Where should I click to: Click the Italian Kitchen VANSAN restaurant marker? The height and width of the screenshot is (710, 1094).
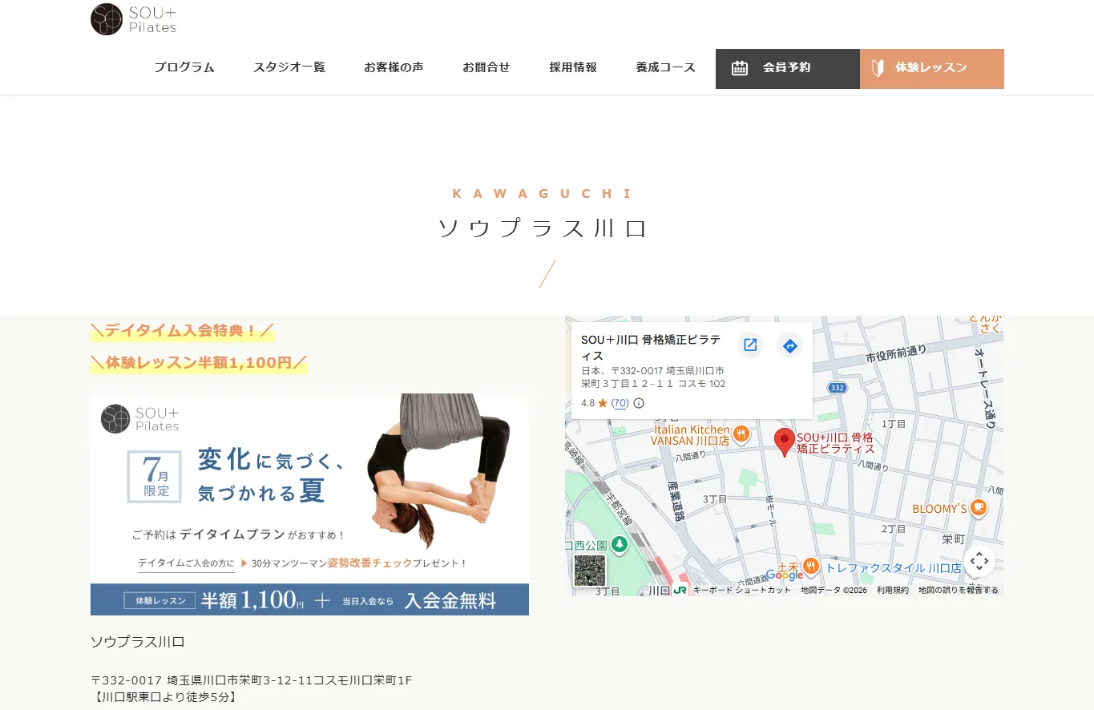[x=741, y=434]
